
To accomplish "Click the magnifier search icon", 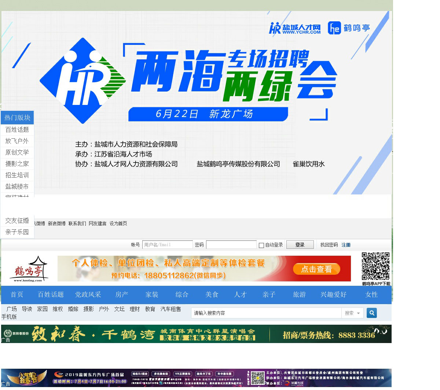I will [371, 313].
